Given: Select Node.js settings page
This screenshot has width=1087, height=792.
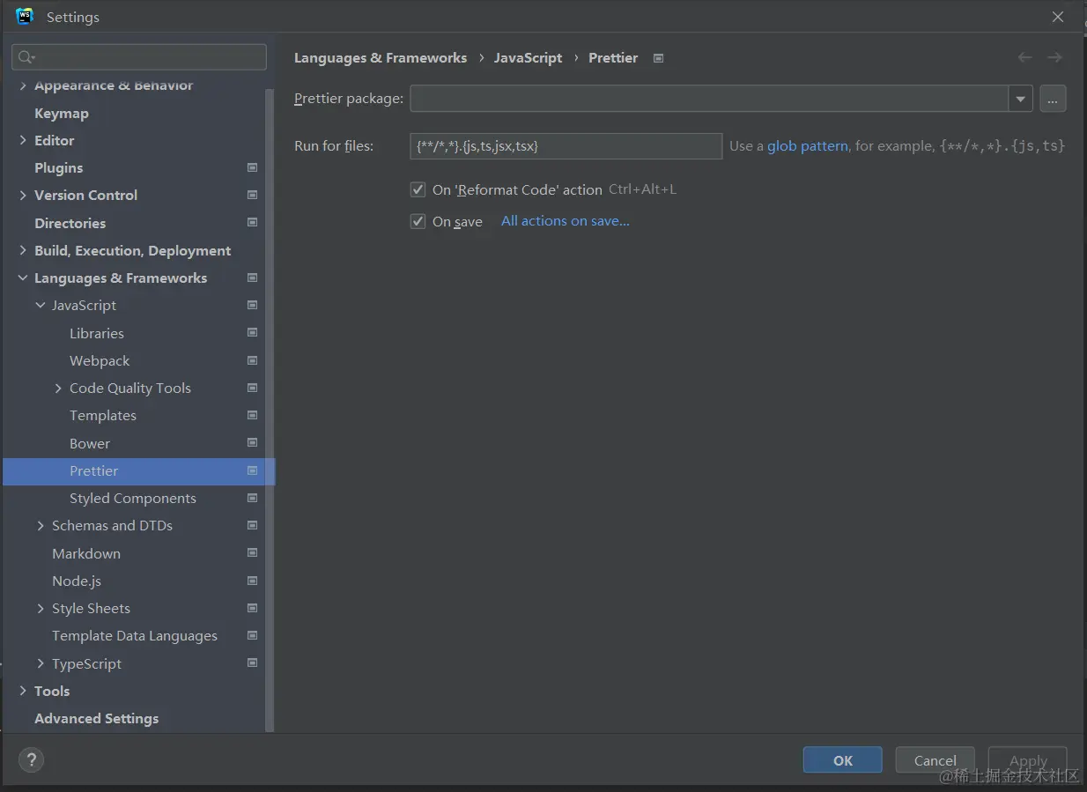Looking at the screenshot, I should pyautogui.click(x=77, y=581).
